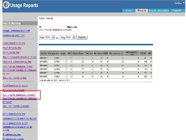Open Searches by database by day report
Viewport: 186px width, 140px height.
18,66
